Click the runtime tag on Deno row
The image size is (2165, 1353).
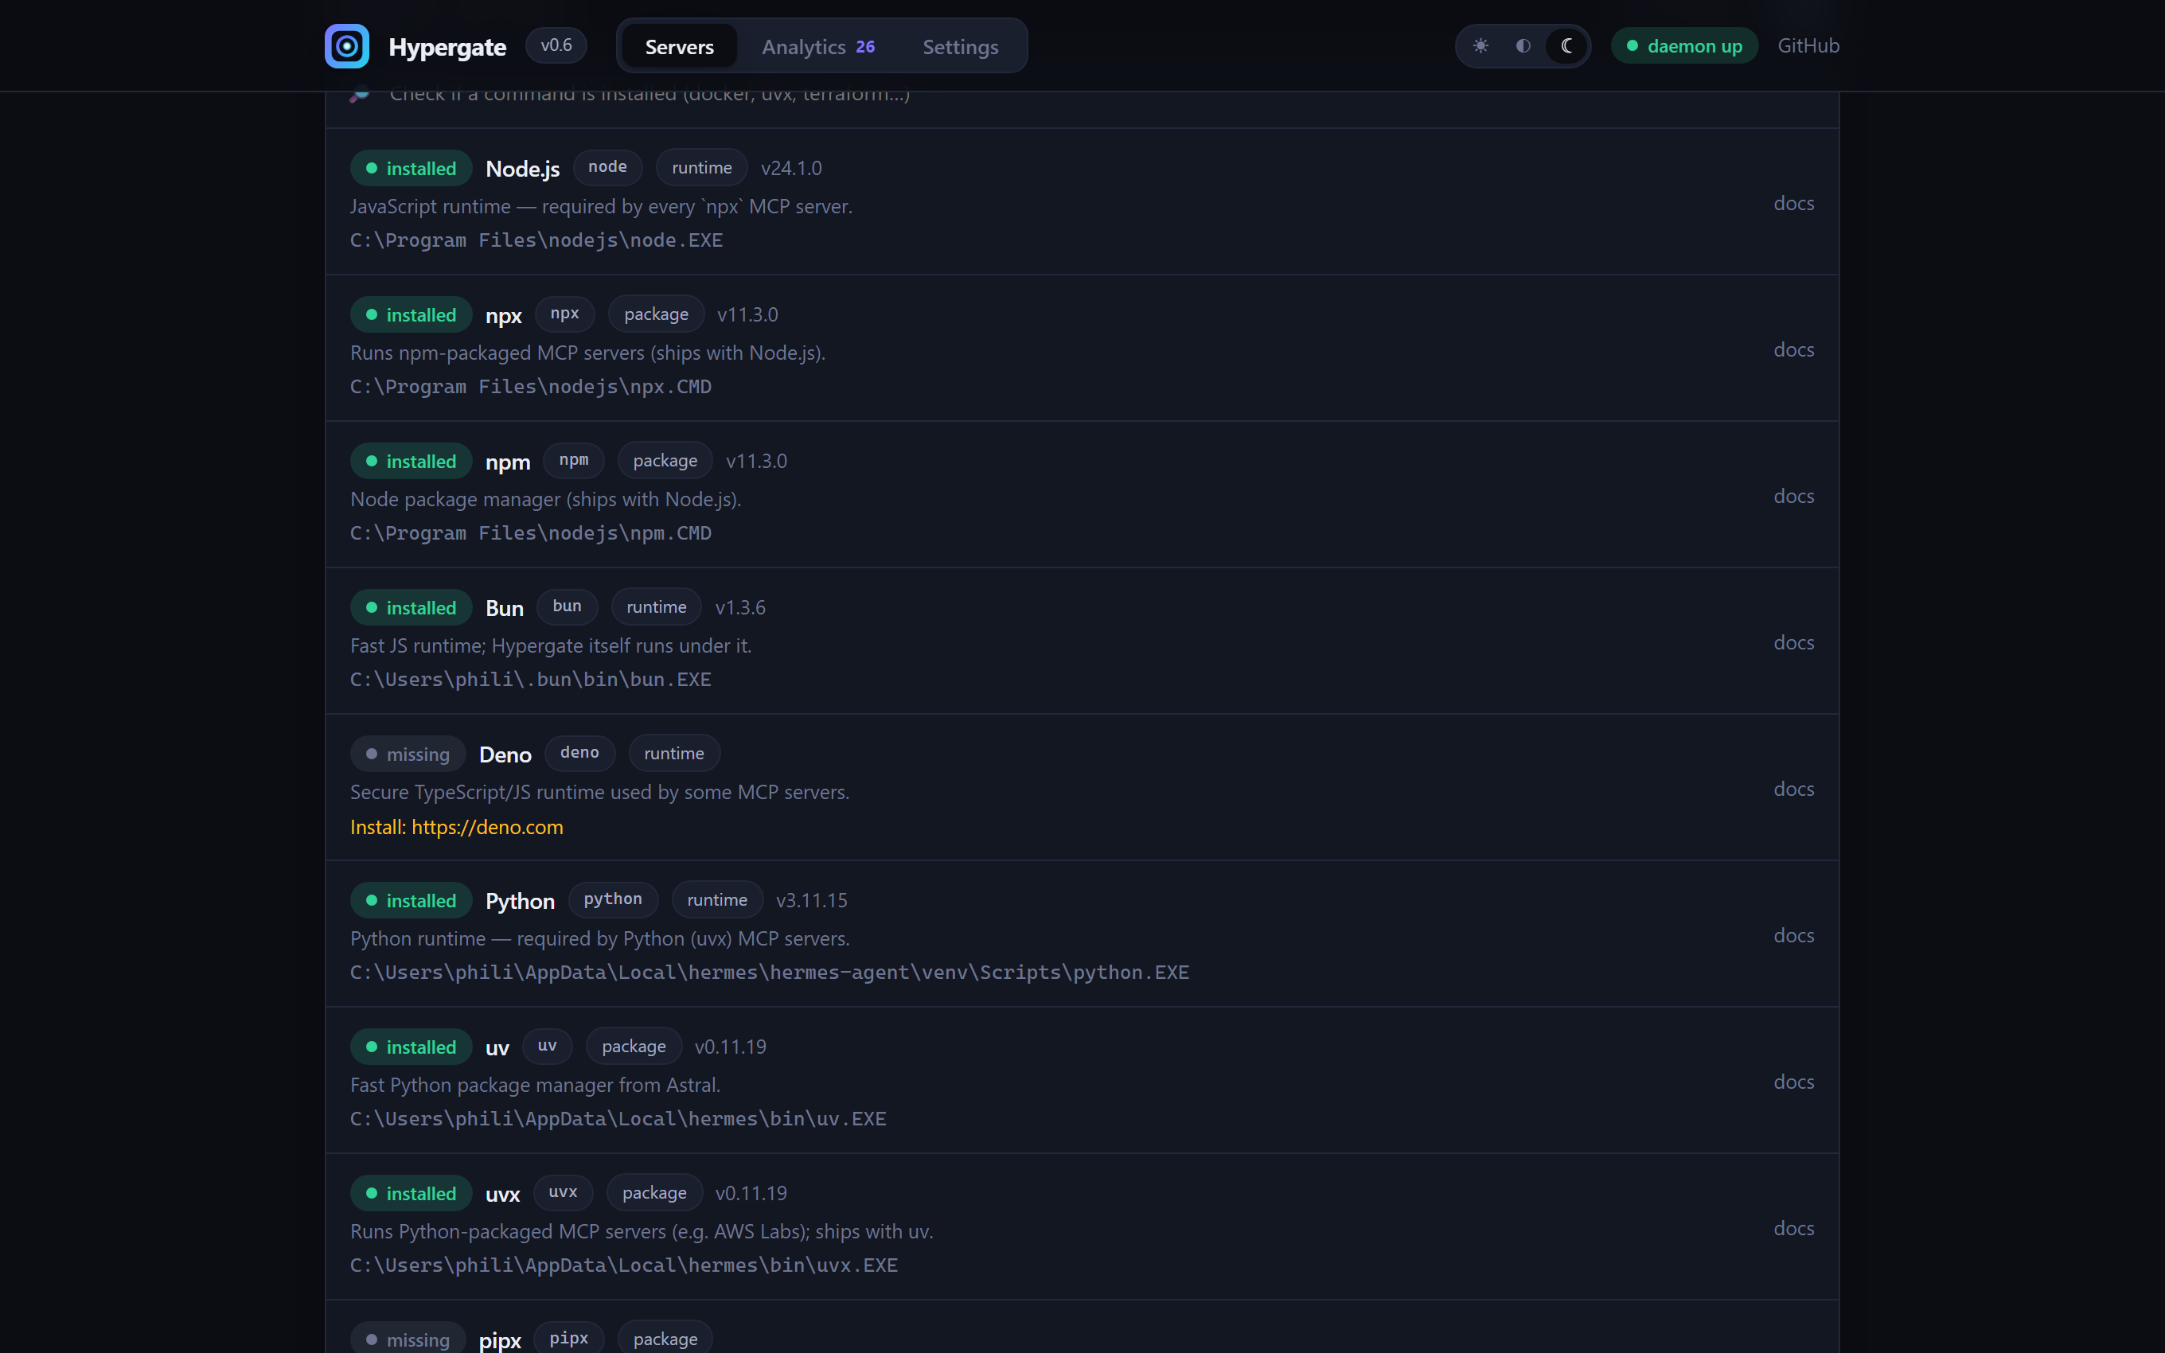tap(673, 754)
